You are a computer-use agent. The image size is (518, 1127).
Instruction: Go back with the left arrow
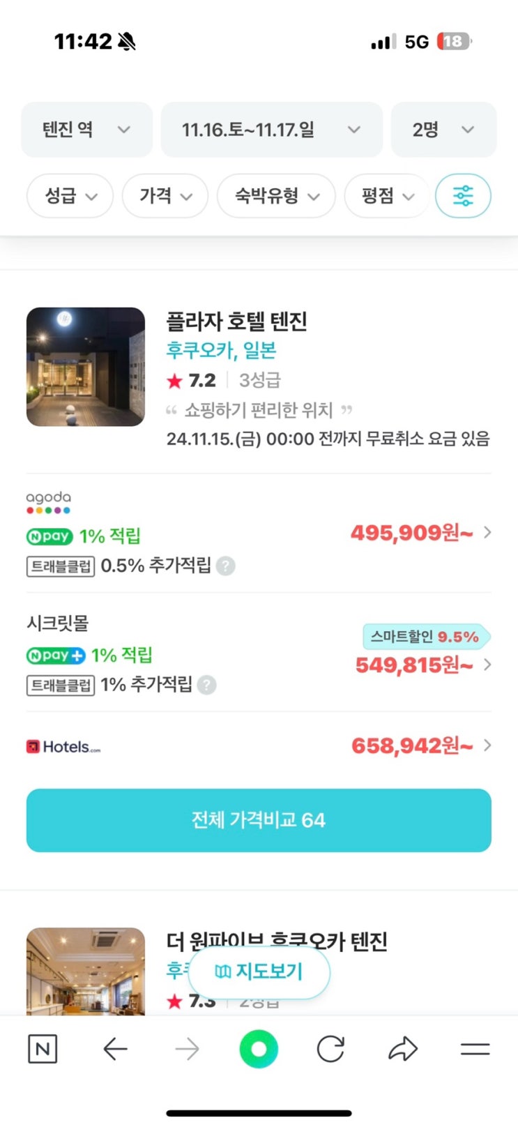click(x=115, y=1049)
